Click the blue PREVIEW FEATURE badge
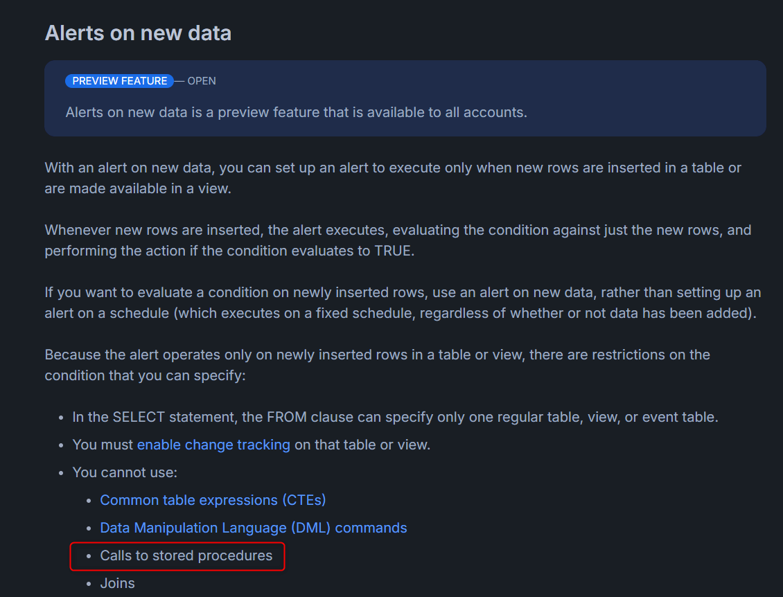 coord(119,81)
